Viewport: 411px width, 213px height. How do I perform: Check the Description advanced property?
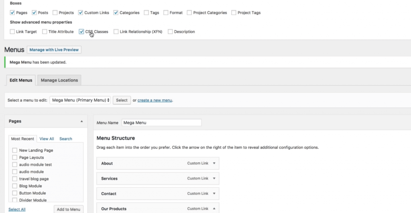click(x=170, y=32)
